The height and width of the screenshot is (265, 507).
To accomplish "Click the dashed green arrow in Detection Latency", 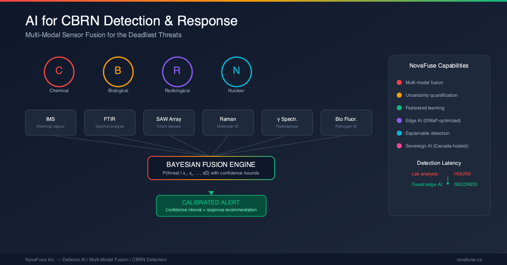I will (448, 180).
